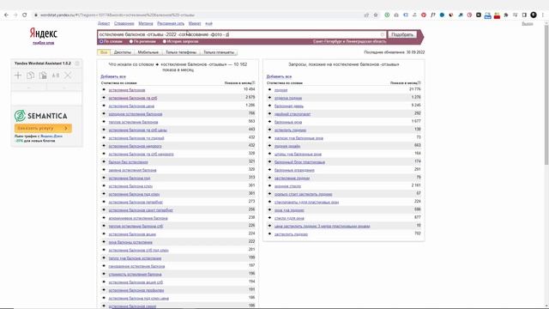Click the green circular extension icon
Viewport: 549px width, 309px height.
click(x=387, y=15)
